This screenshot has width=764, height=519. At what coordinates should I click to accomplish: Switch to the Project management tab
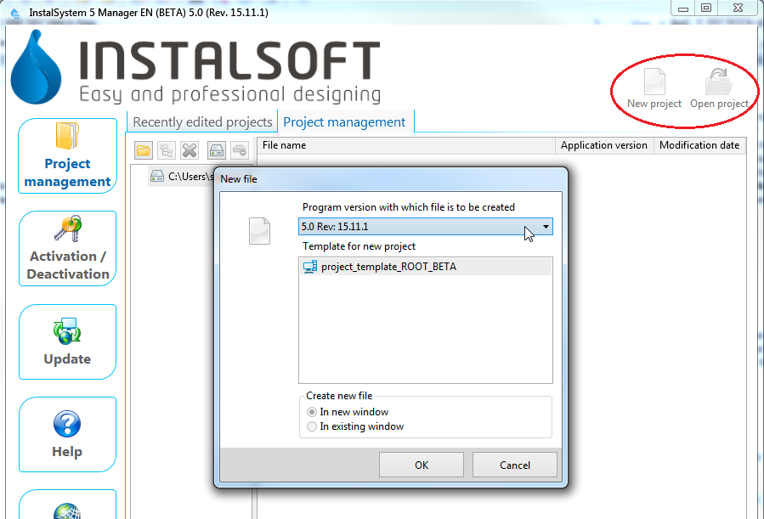point(344,122)
